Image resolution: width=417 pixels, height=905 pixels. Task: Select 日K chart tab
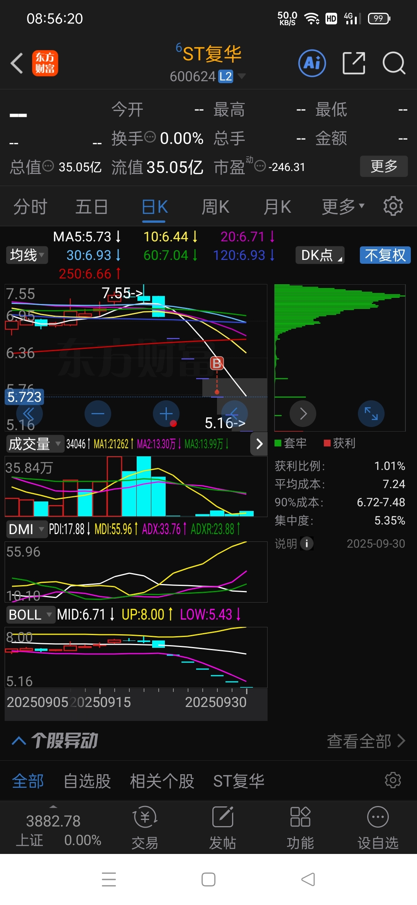(x=154, y=207)
